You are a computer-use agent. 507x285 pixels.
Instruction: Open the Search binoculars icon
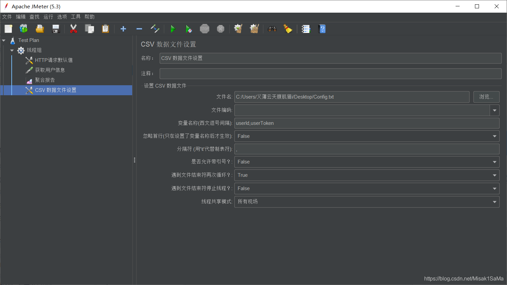pyautogui.click(x=272, y=29)
